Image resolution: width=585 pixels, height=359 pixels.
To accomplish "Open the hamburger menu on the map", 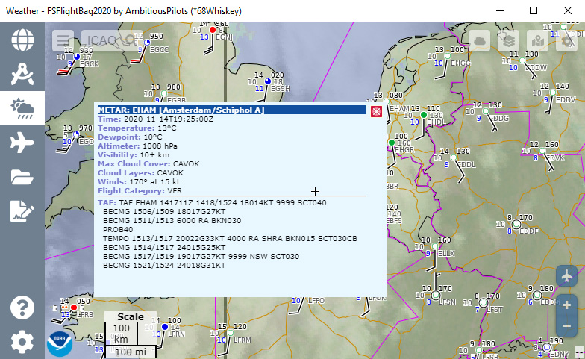I will (63, 40).
